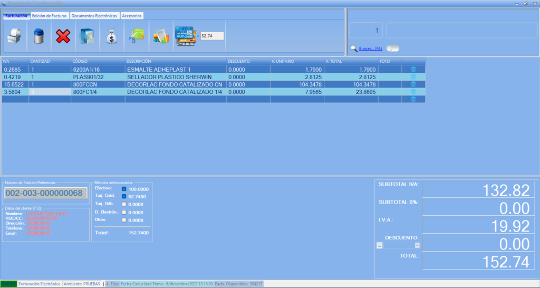Click the scissors and cash discount icon
The width and height of the screenshot is (540, 288).
point(137,36)
